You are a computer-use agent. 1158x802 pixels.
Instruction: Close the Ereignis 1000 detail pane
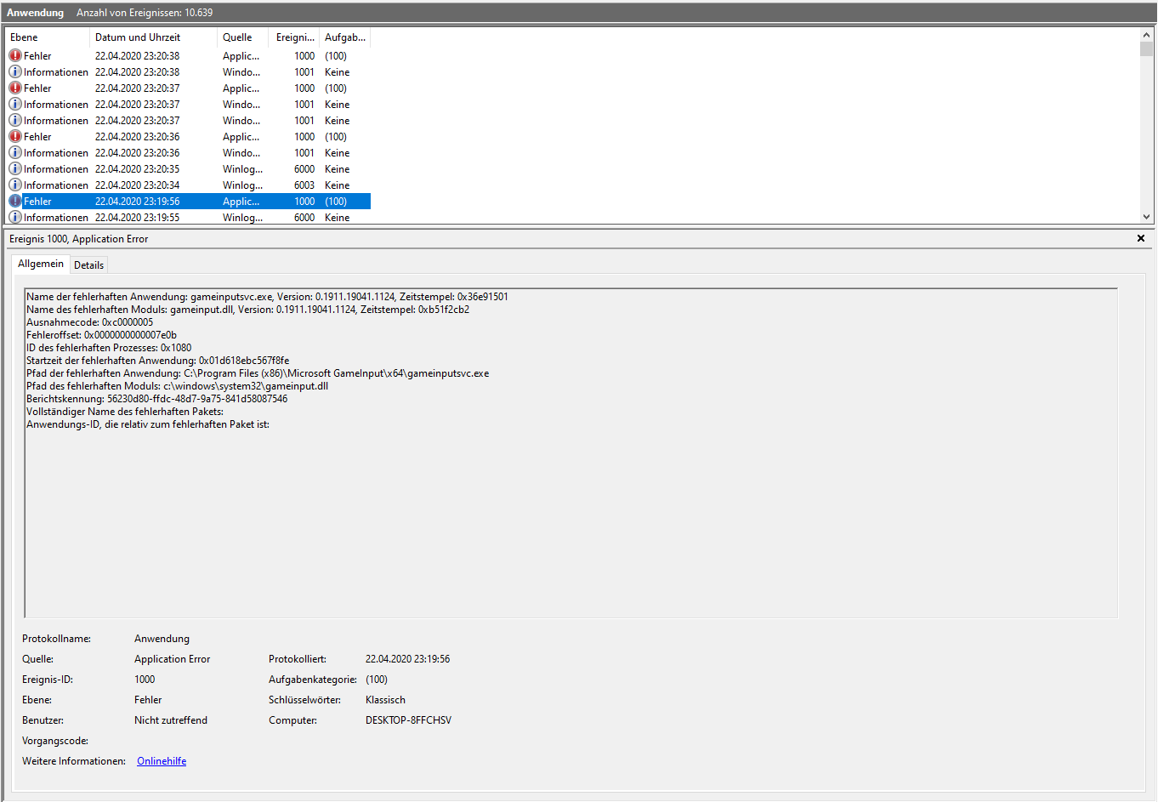tap(1141, 238)
